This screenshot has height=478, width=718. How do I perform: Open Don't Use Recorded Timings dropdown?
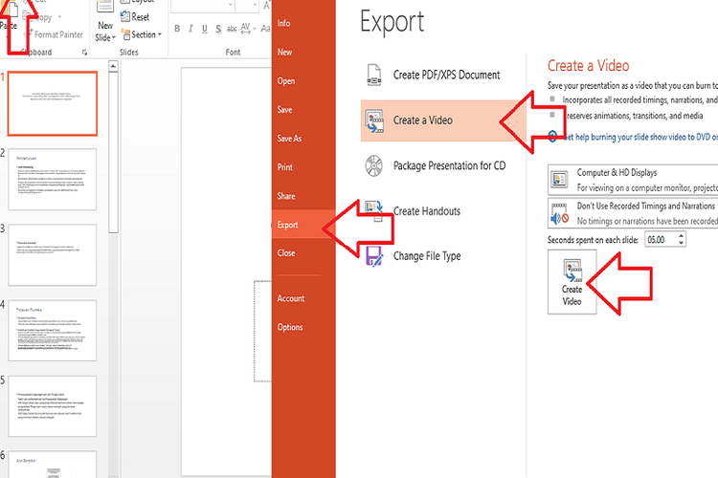click(x=632, y=212)
